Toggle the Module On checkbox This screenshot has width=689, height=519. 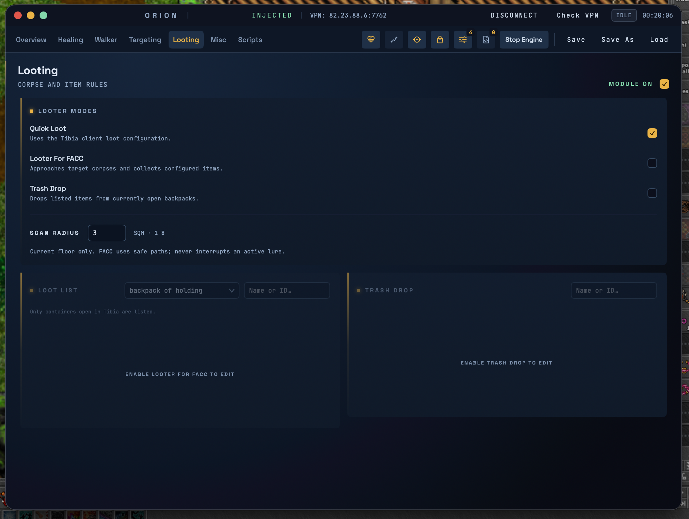pyautogui.click(x=664, y=84)
